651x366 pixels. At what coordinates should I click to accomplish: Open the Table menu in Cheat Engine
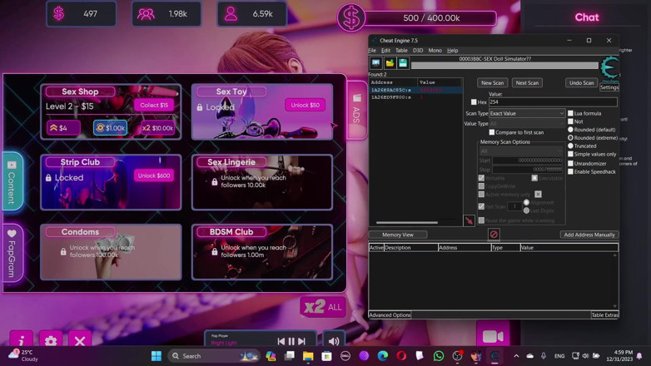(x=401, y=50)
